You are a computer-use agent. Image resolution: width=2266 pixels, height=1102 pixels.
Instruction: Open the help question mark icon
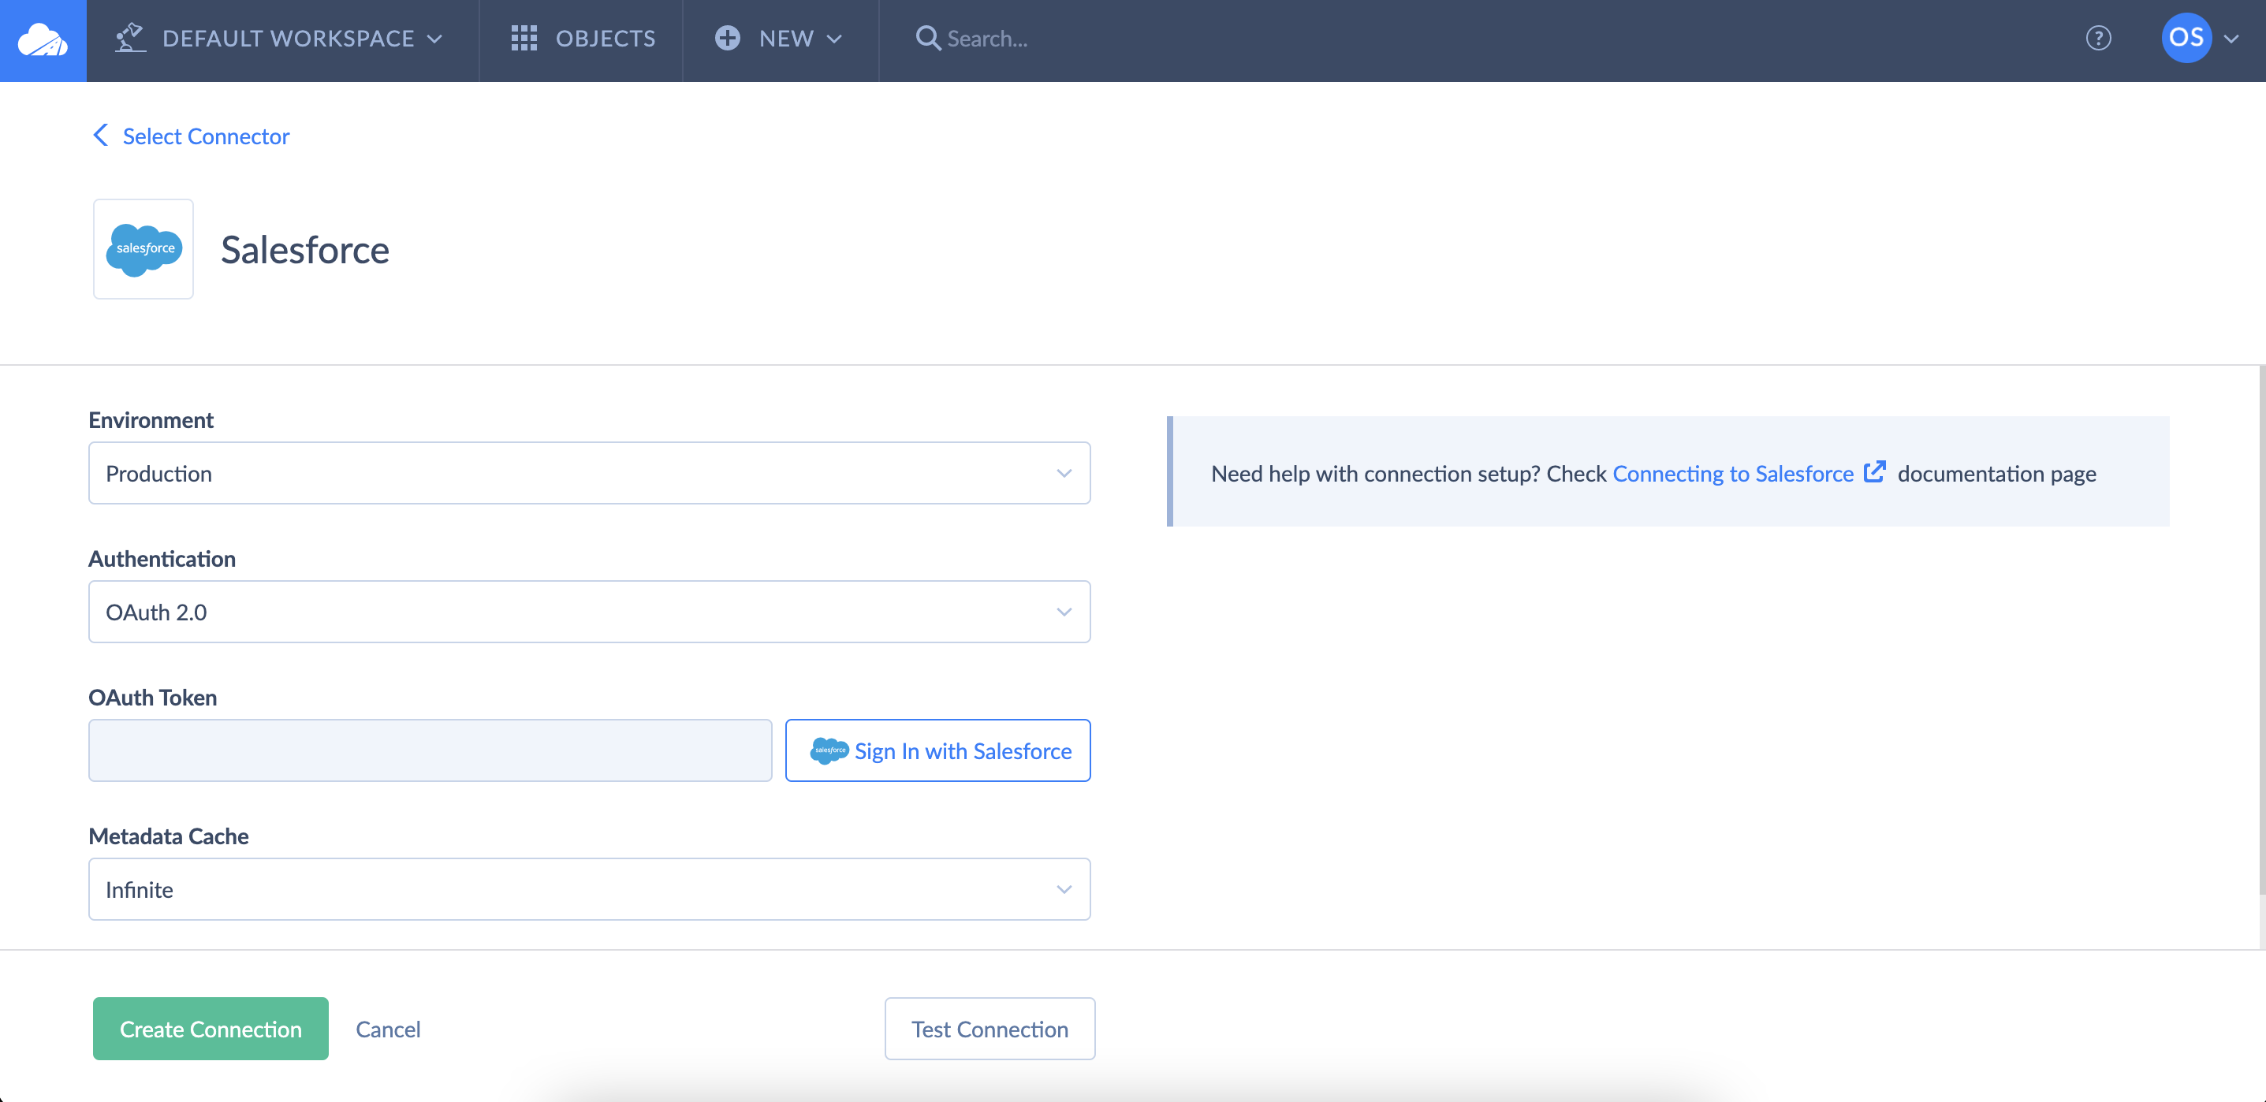pyautogui.click(x=2098, y=38)
